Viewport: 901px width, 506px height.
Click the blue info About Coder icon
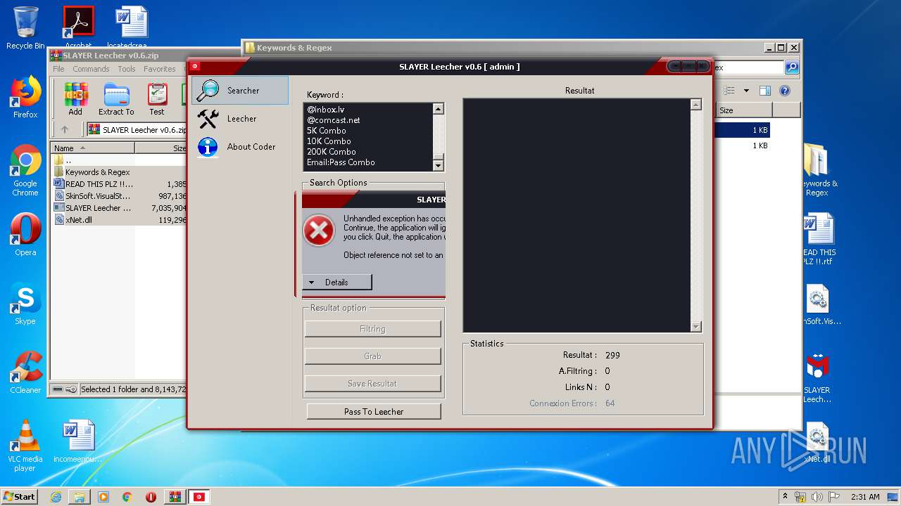208,147
